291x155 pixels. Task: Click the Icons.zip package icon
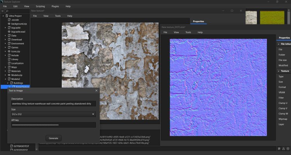(x=9, y=51)
